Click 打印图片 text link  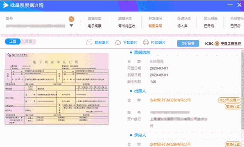click(158, 42)
